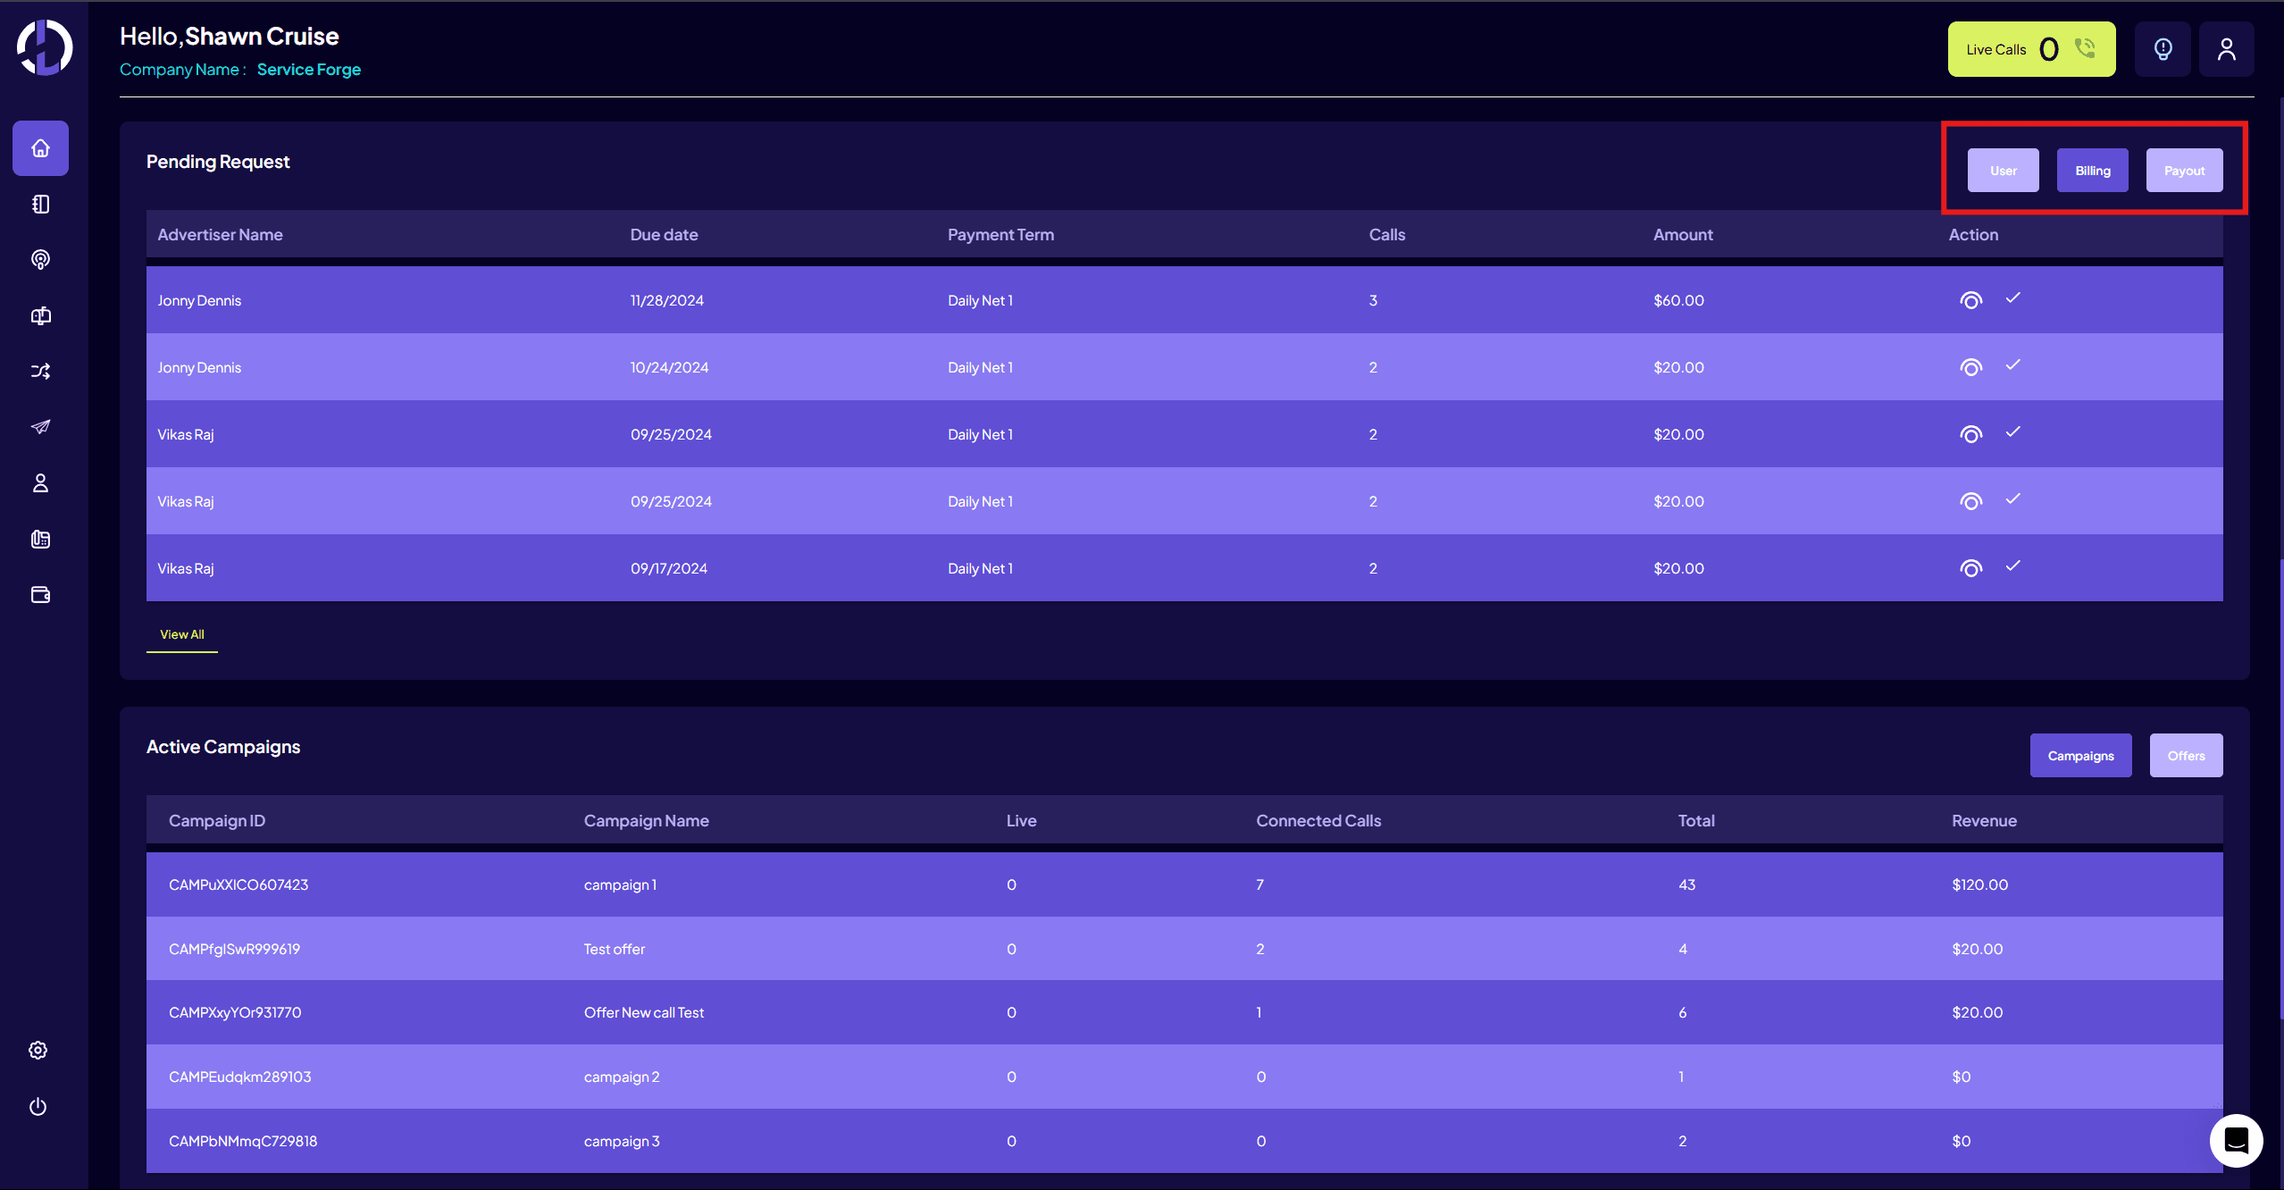Click the wallet icon in sidebar
This screenshot has height=1190, width=2284.
click(40, 595)
